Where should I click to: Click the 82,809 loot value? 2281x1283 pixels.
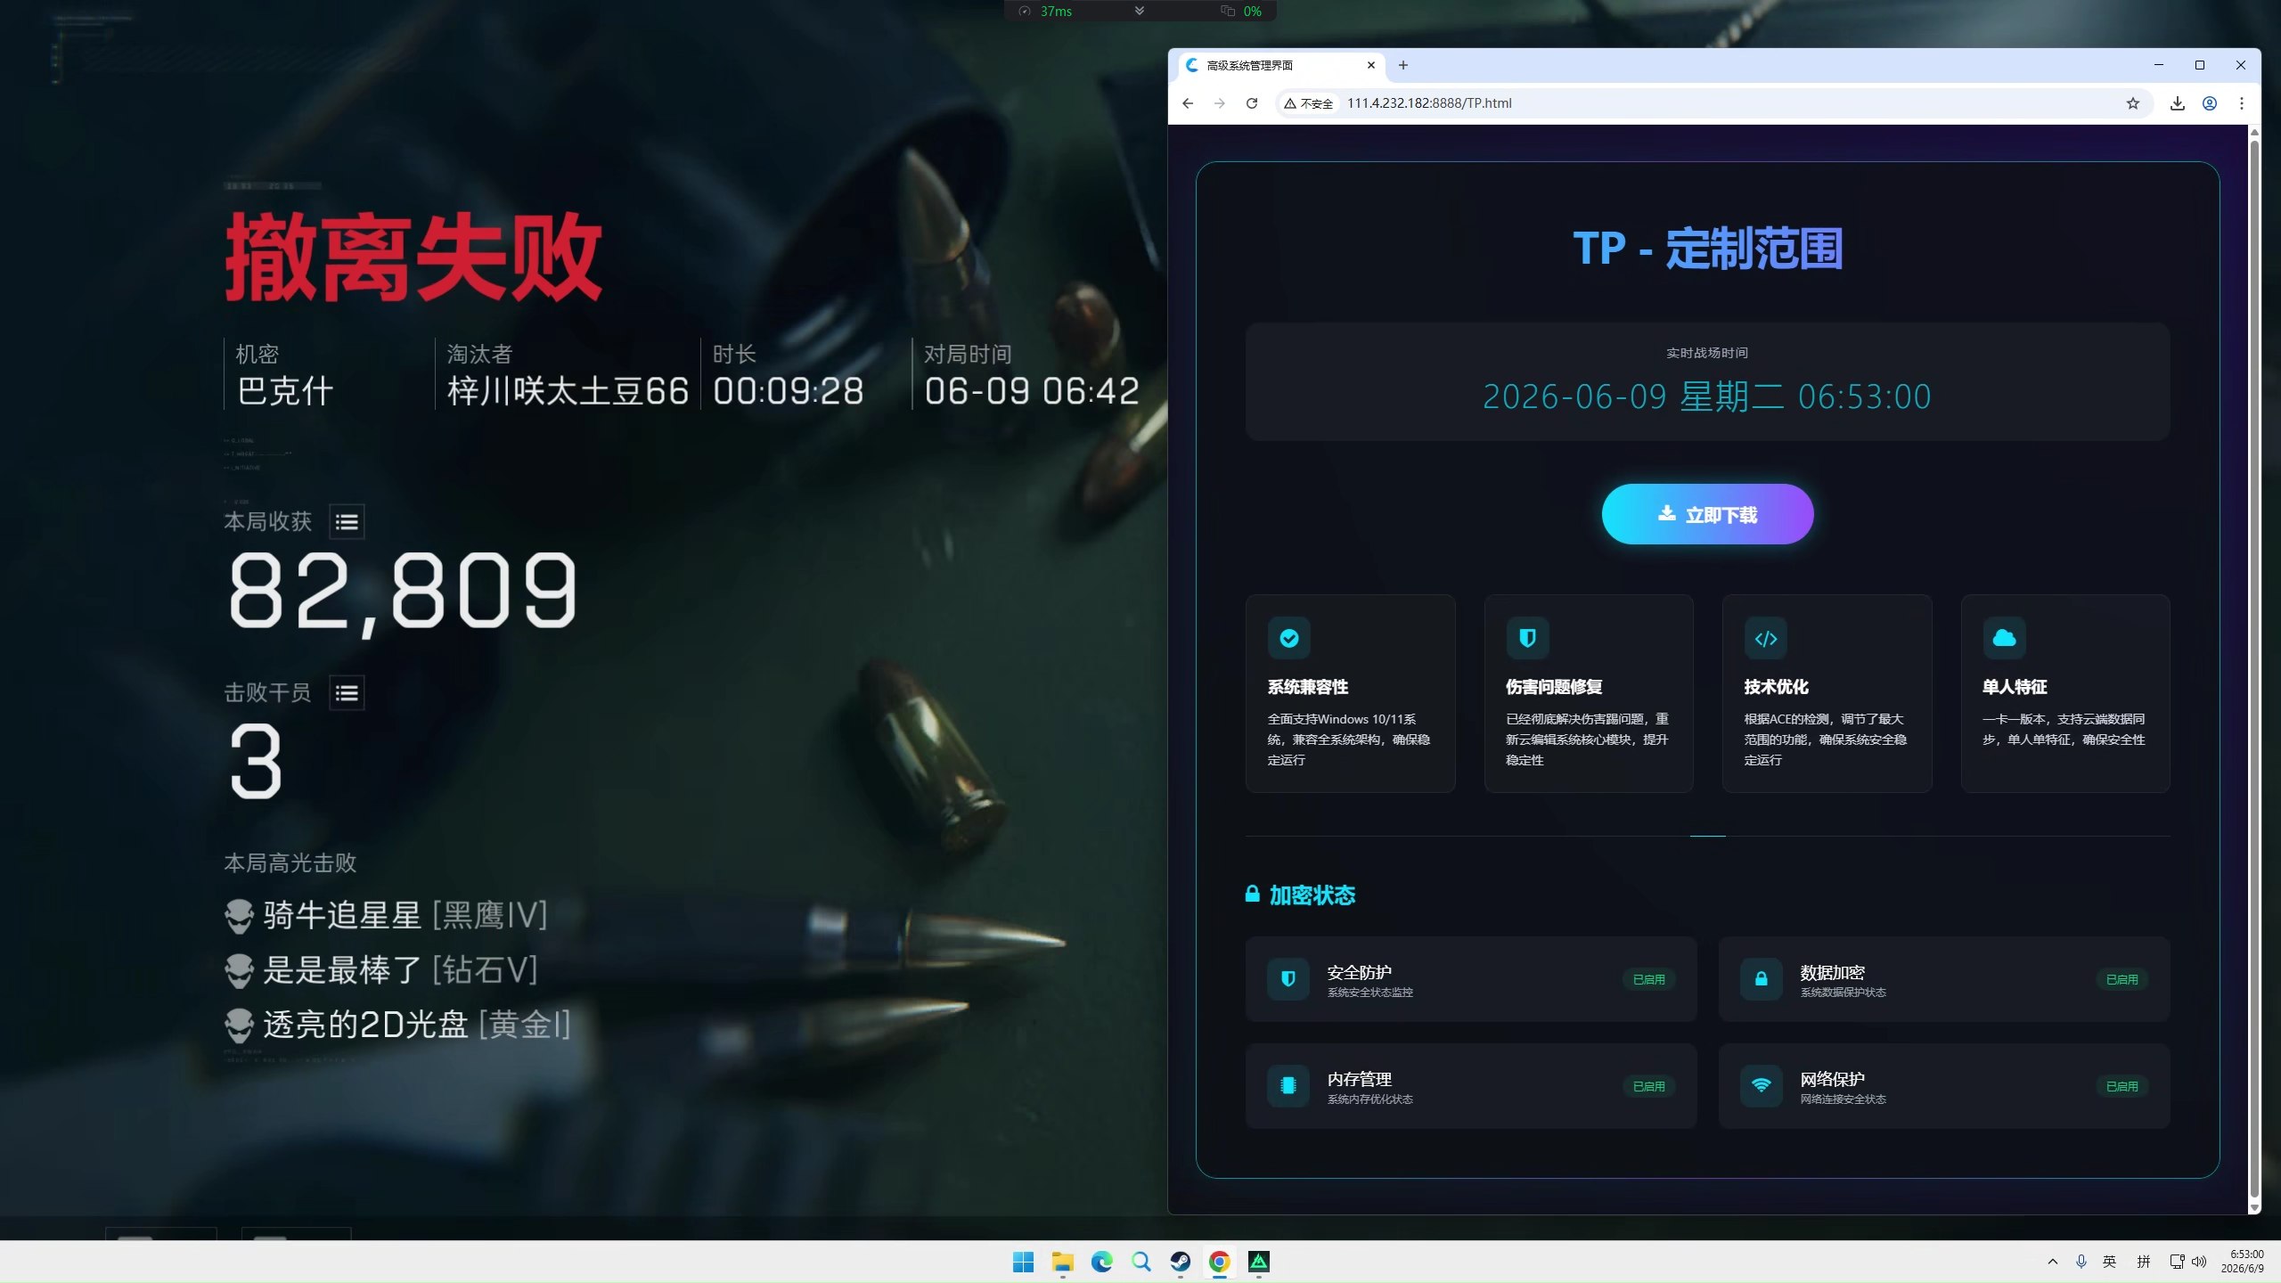coord(403,592)
